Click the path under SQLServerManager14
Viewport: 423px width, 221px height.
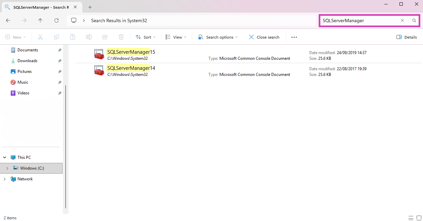coord(128,75)
